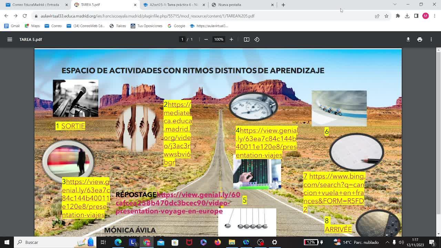Toggle the Chrome side panel
This screenshot has height=248, width=441.
[x=416, y=16]
